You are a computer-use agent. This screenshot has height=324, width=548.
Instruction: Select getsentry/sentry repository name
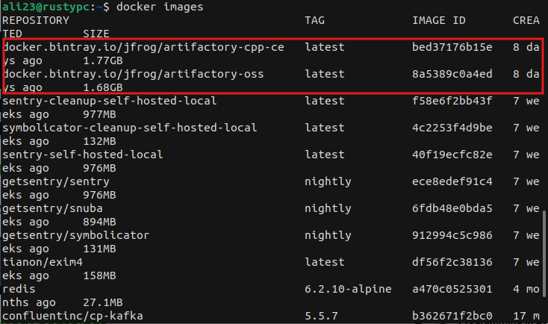55,181
